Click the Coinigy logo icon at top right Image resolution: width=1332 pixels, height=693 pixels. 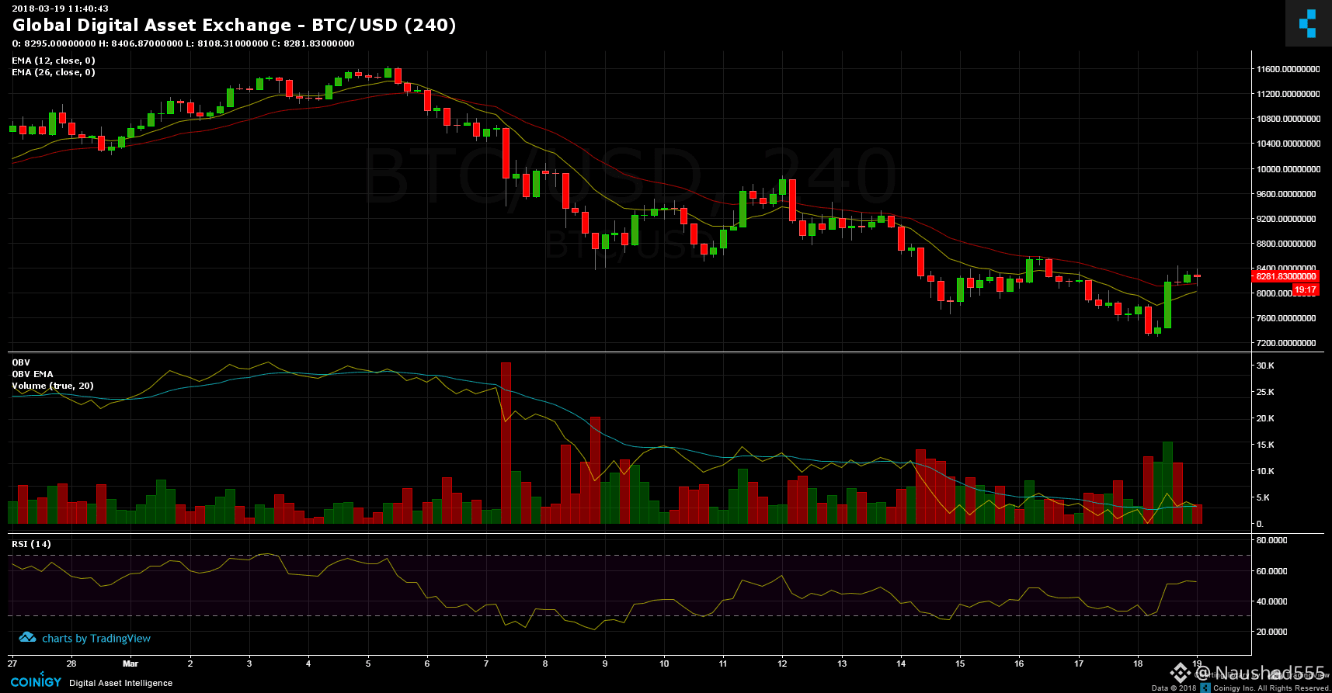click(1308, 23)
